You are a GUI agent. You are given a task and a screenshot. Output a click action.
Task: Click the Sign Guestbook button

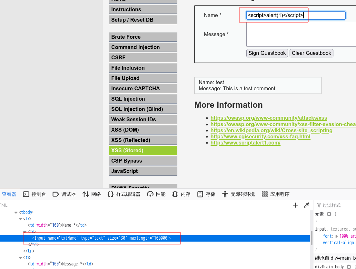pyautogui.click(x=267, y=53)
